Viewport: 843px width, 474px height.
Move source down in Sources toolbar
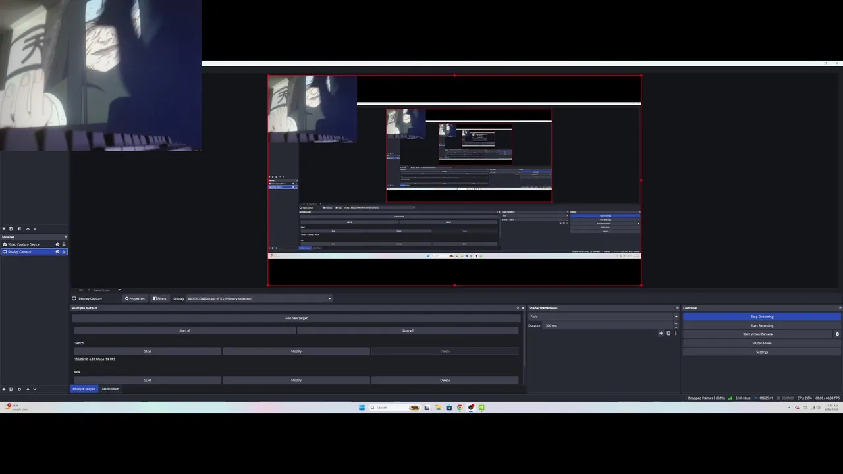point(35,389)
